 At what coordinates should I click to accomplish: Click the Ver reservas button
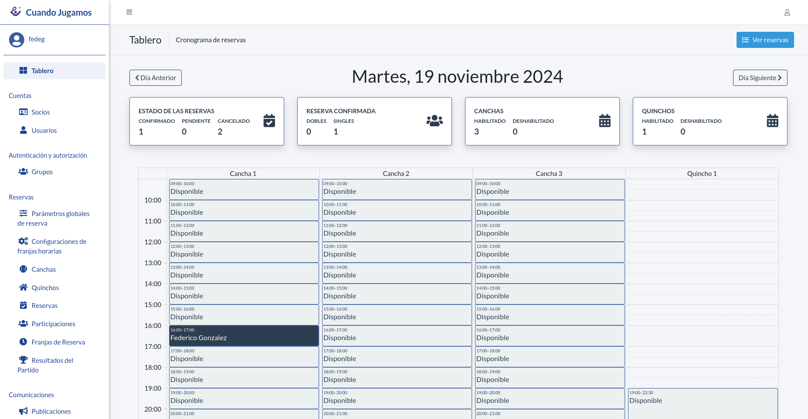(765, 40)
